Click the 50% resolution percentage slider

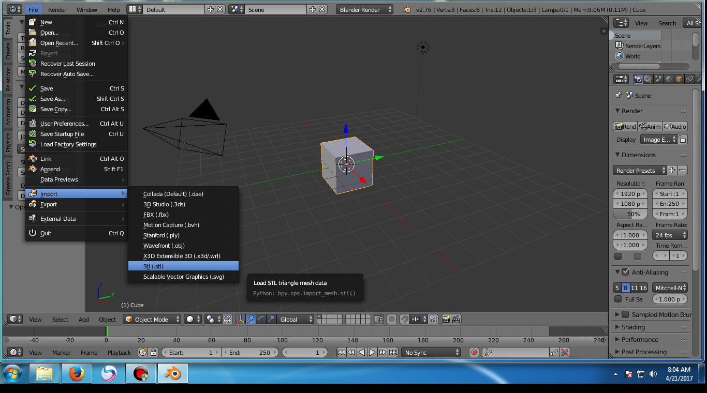point(630,214)
